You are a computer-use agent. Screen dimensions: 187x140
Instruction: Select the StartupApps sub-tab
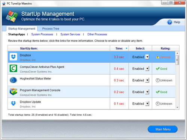tap(16, 34)
